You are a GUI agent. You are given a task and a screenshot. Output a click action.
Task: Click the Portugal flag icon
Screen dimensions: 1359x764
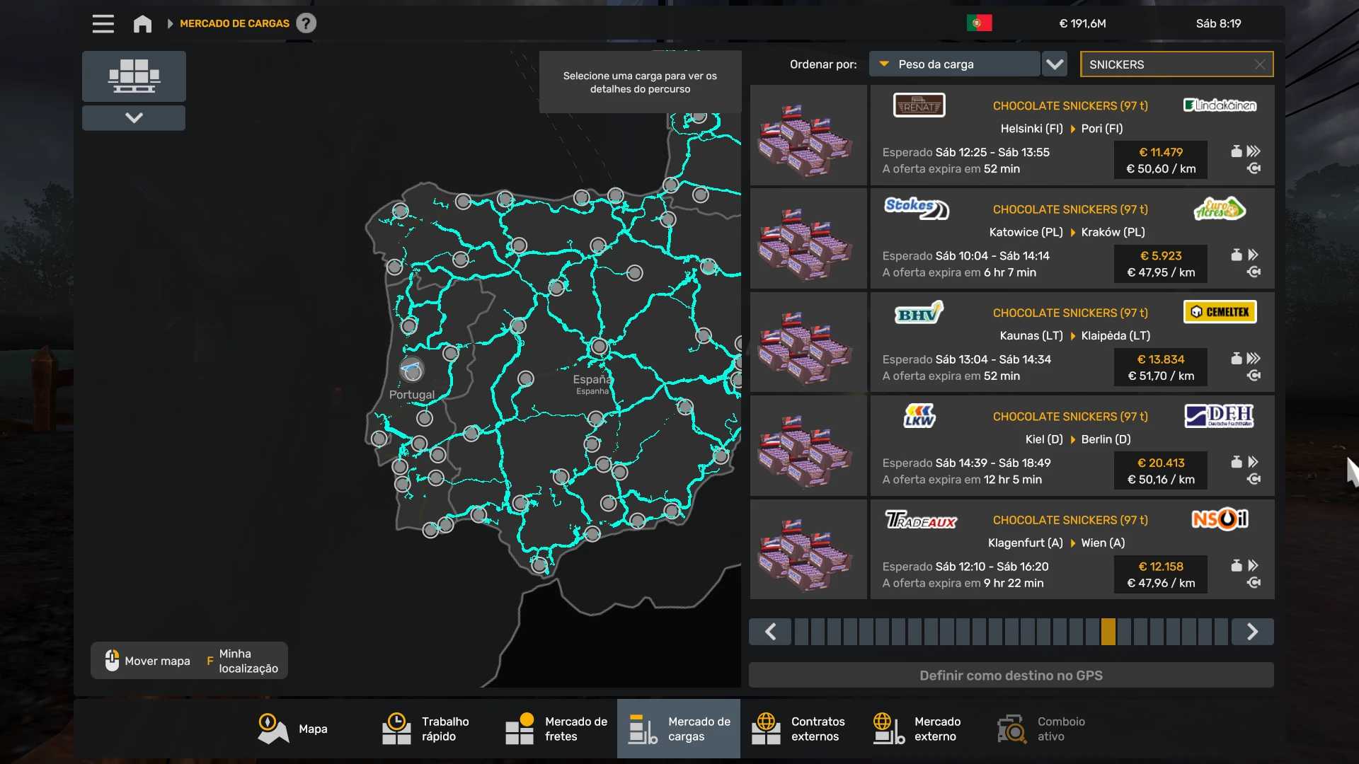pos(979,23)
